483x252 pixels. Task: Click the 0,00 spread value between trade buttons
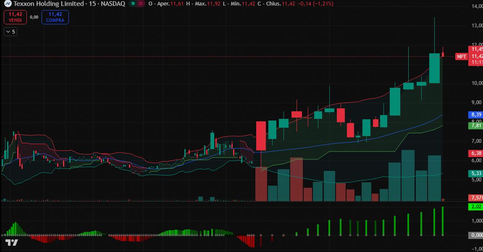[x=34, y=17]
